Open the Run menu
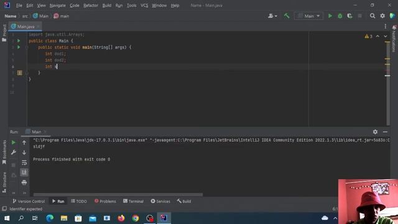The image size is (398, 224). [x=119, y=6]
